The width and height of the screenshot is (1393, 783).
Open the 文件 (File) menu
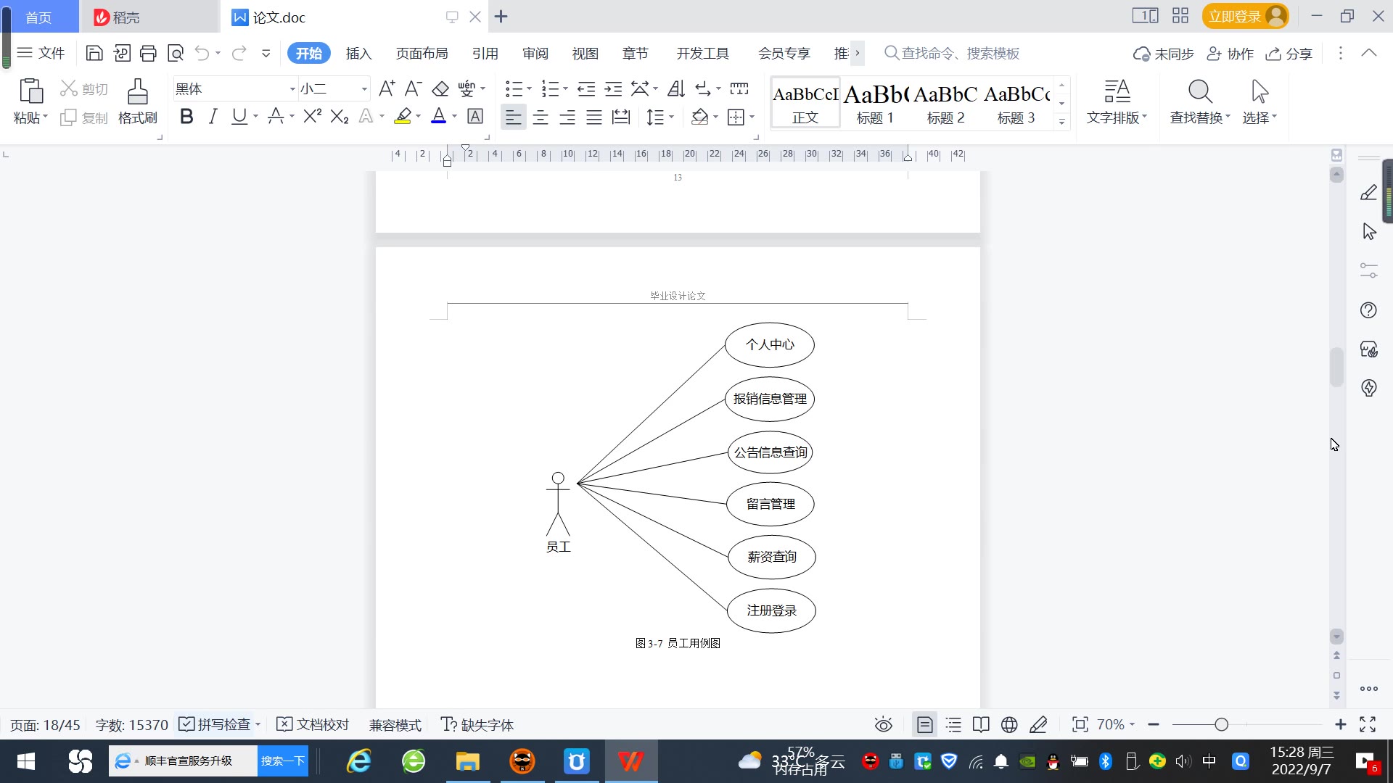click(x=41, y=53)
